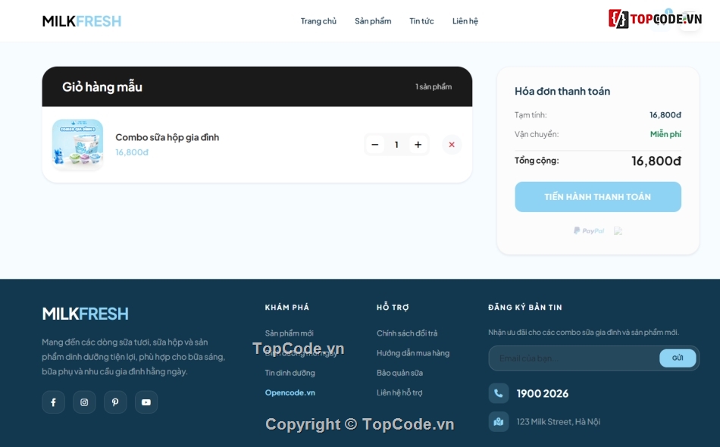Open Tin tức navigation item
720x447 pixels.
coord(421,21)
